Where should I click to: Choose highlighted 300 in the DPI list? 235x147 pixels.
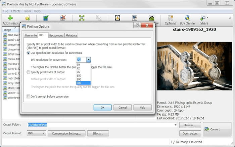[x=83, y=83]
